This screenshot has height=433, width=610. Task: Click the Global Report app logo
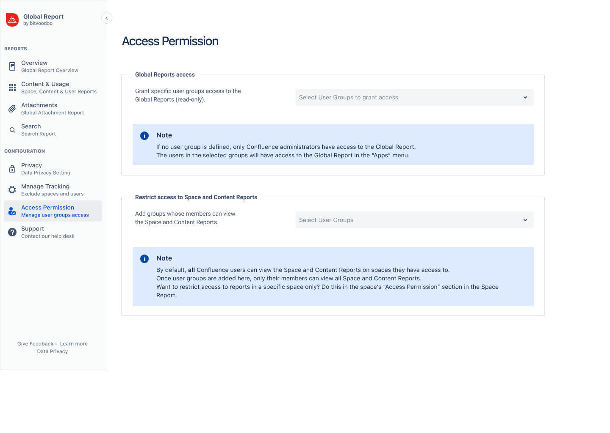pyautogui.click(x=12, y=20)
